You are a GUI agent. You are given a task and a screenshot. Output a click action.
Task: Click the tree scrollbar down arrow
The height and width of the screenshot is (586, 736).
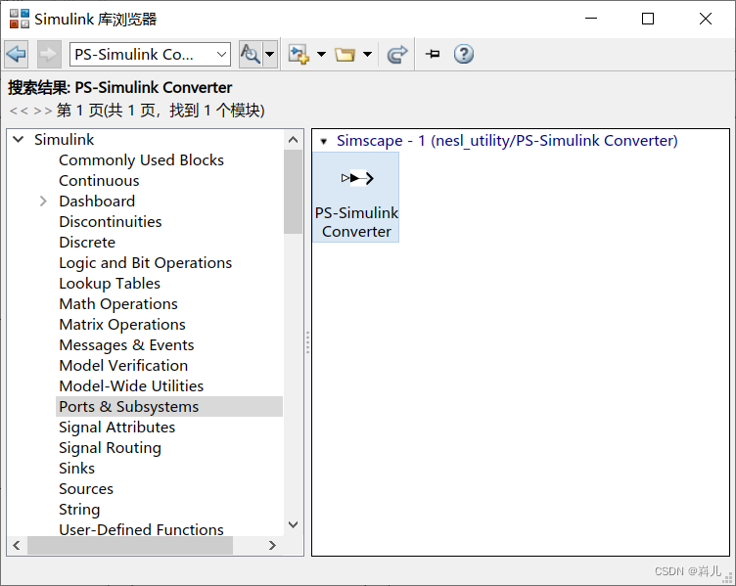(x=293, y=524)
